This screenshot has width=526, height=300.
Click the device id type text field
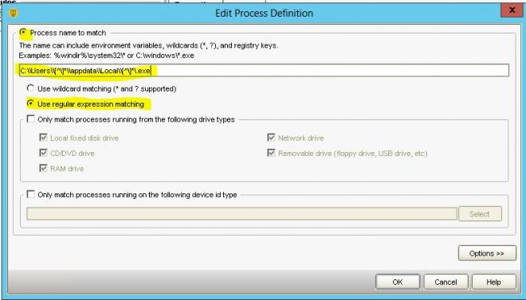click(241, 213)
